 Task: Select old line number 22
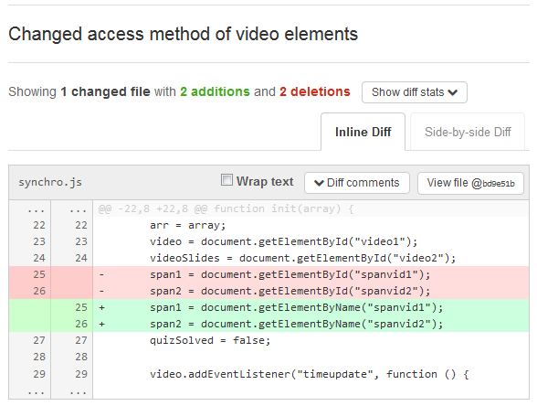click(x=39, y=225)
